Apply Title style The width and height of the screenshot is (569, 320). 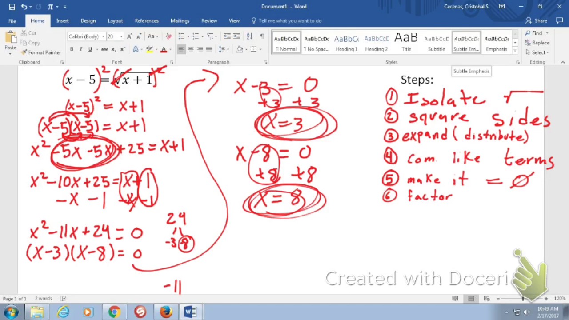[406, 43]
